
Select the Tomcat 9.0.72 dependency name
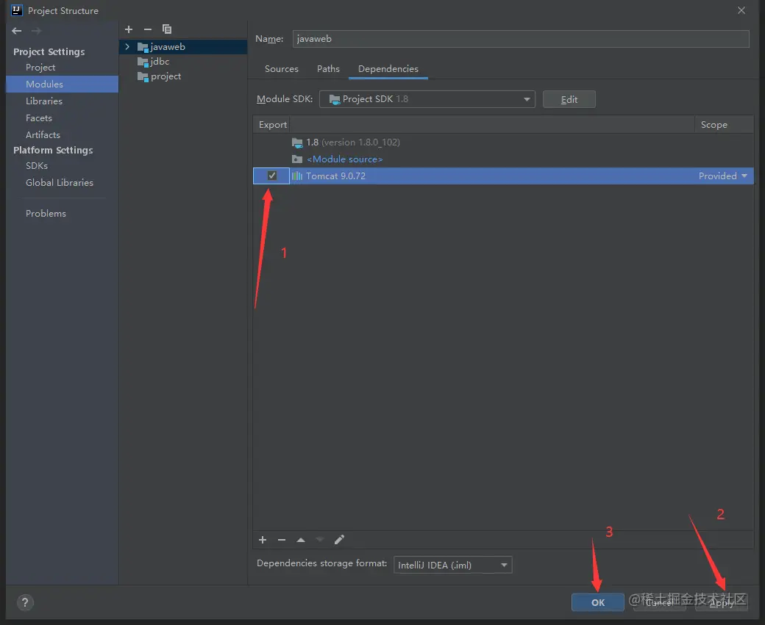(x=335, y=176)
